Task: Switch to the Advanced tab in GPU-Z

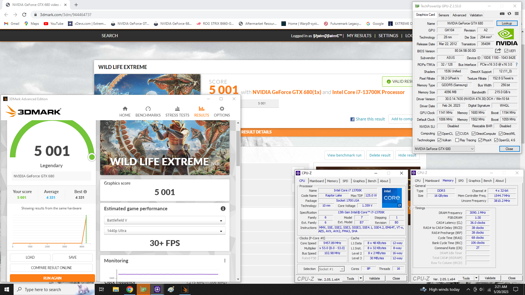Action: (x=459, y=15)
